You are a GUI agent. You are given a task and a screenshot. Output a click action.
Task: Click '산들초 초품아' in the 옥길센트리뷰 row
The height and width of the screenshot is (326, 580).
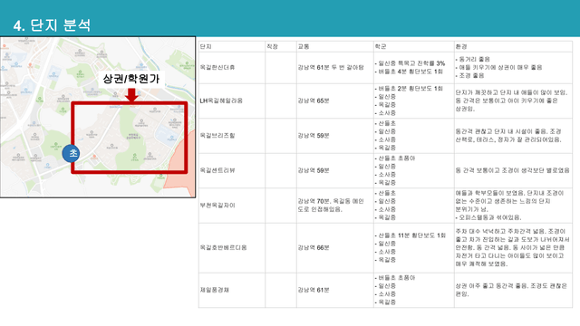[x=395, y=158]
